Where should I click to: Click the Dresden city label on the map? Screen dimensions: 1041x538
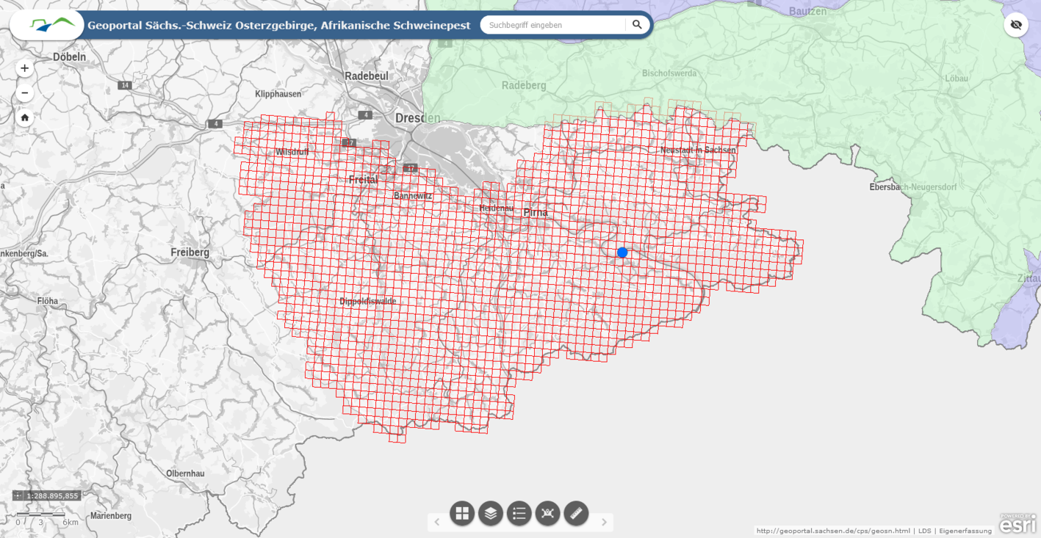417,118
